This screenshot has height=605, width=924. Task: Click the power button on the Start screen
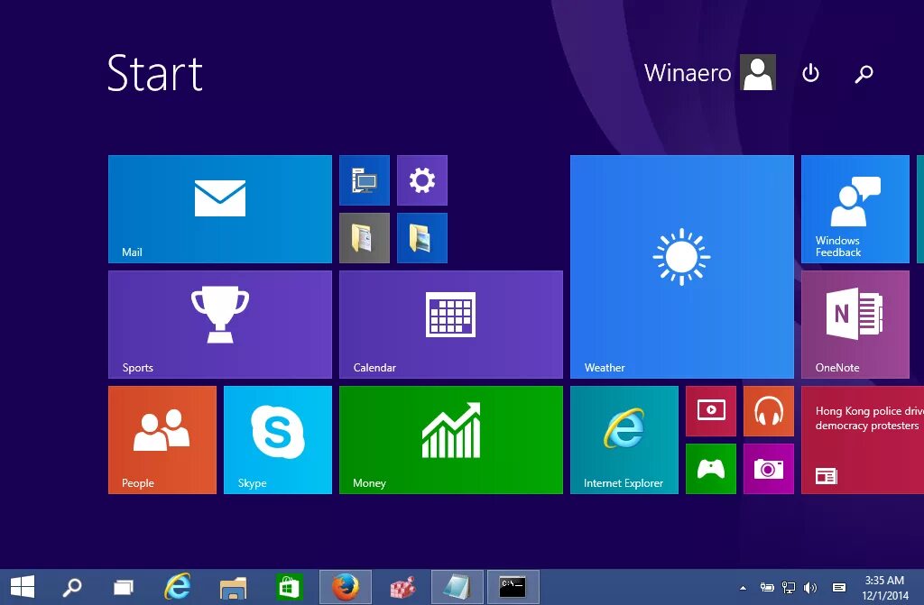811,73
